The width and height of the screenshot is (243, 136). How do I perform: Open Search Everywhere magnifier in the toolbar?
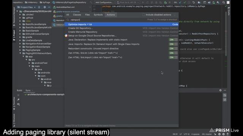[224, 3]
